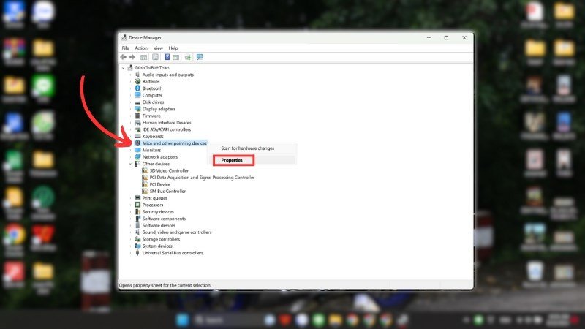The image size is (585, 329).
Task: Choose Properties from the context menu
Action: coord(233,160)
